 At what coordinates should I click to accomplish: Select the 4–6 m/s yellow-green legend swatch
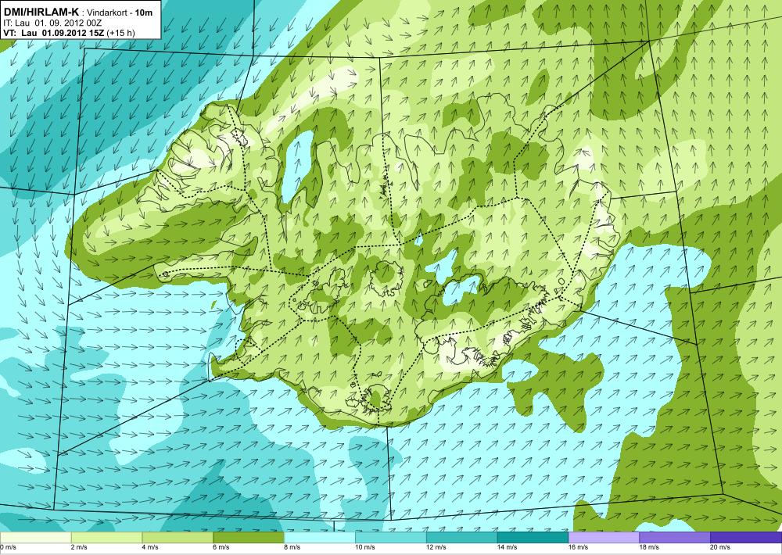pos(178,538)
